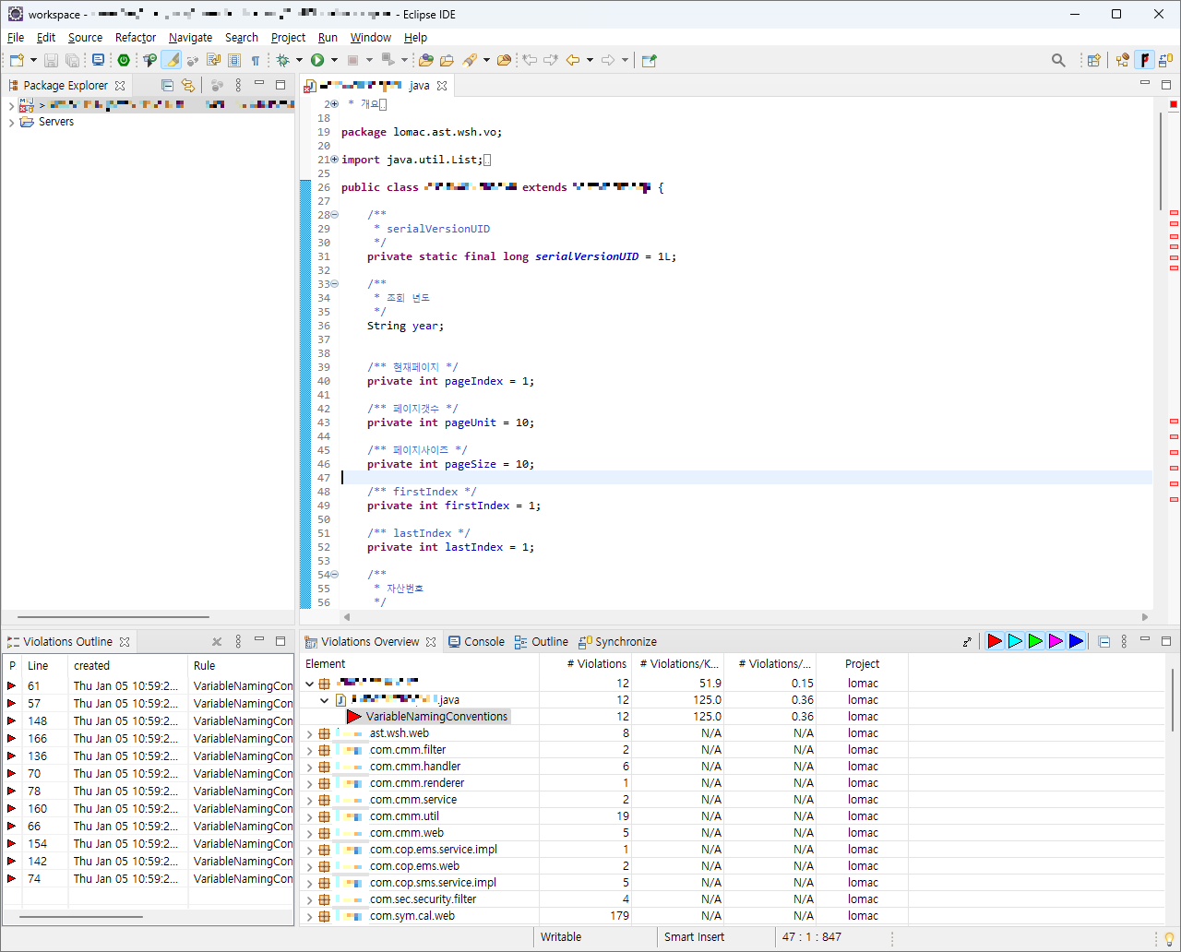Sort by # Violations column header

[x=586, y=663]
